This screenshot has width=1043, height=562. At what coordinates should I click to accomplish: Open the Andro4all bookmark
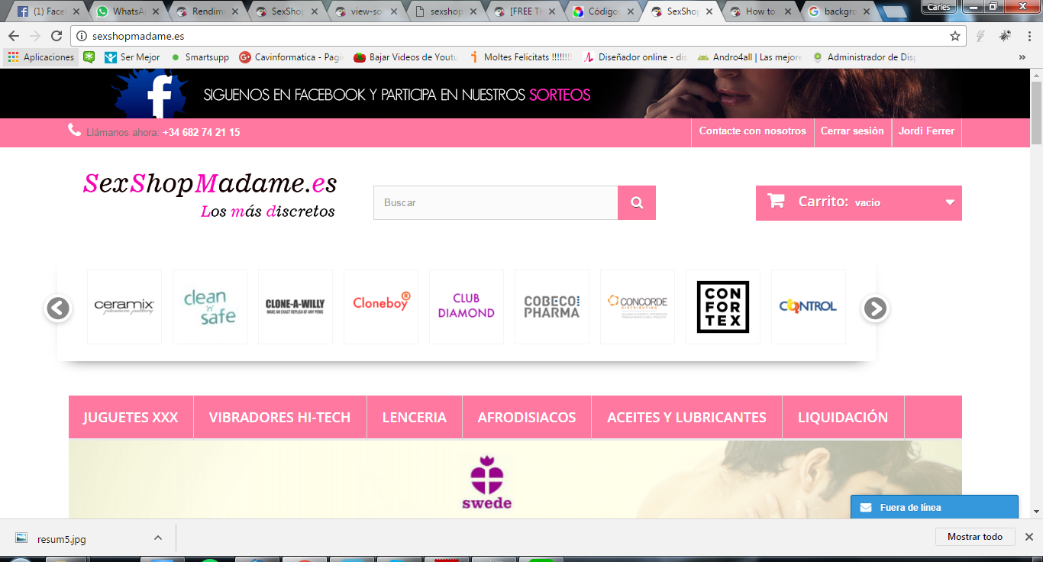click(x=750, y=57)
